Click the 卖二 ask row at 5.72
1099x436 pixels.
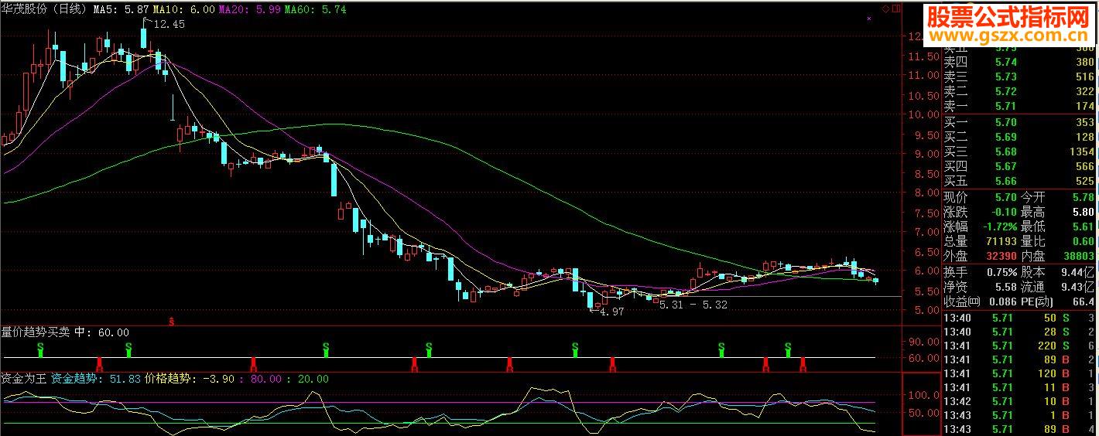tap(1019, 92)
